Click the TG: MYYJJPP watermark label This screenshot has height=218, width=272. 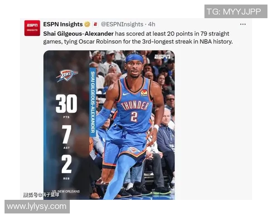[x=236, y=11]
